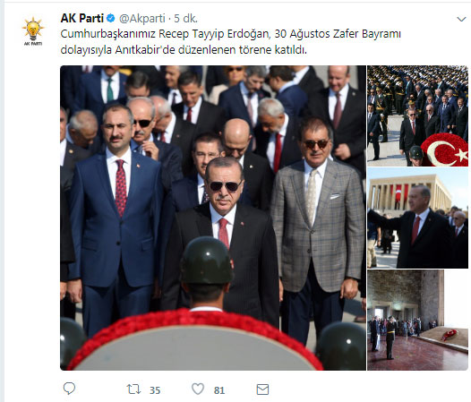Reply to the tweet via speech bubble
471x402 pixels.
pyautogui.click(x=69, y=389)
